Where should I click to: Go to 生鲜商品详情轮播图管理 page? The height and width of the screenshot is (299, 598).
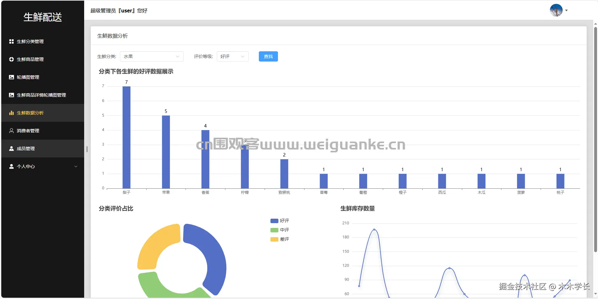pyautogui.click(x=43, y=95)
